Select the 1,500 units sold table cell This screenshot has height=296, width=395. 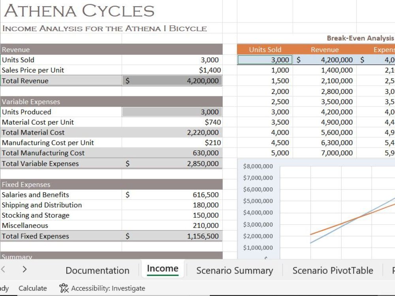265,81
